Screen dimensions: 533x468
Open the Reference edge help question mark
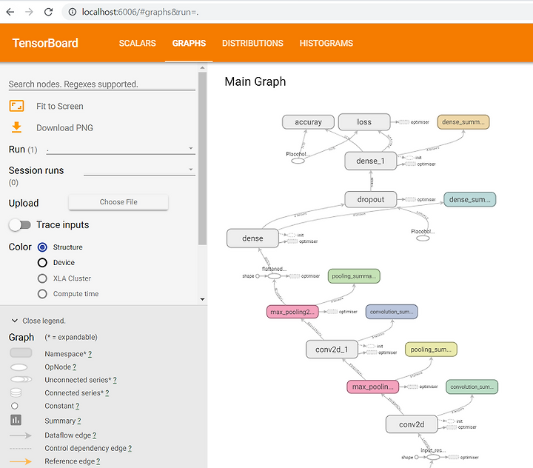click(x=98, y=461)
